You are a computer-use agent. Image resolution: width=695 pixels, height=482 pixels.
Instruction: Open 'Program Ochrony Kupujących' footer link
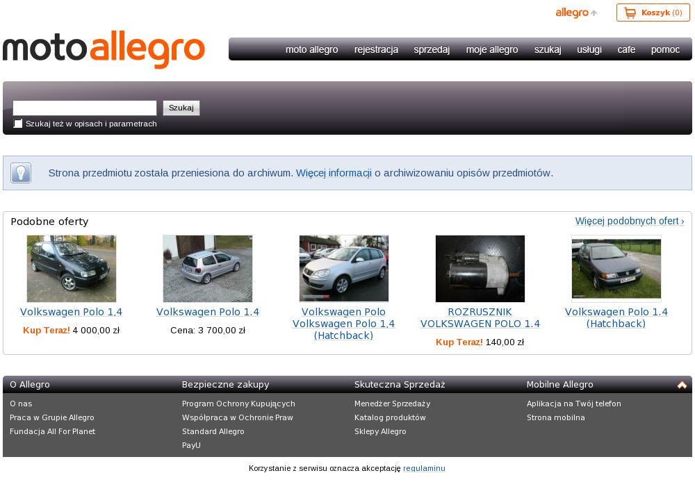pos(238,404)
